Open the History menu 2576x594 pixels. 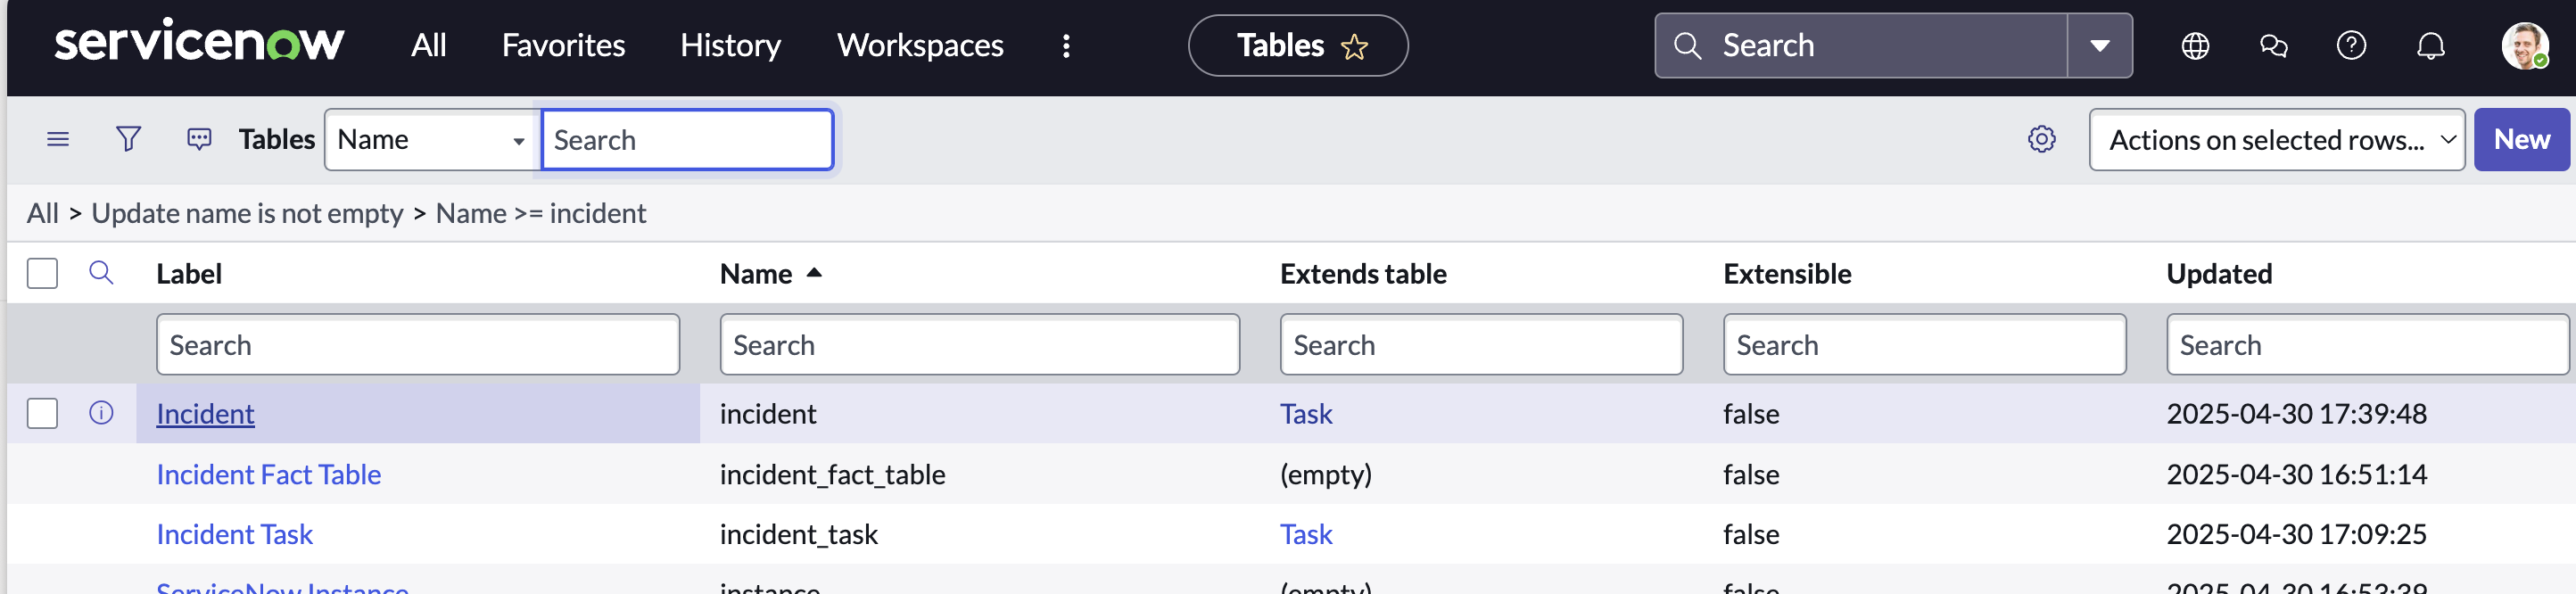[730, 46]
